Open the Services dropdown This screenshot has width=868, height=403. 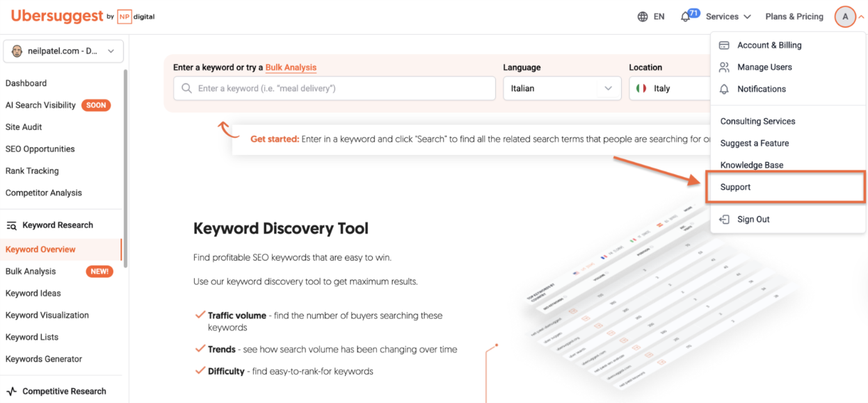pos(728,17)
